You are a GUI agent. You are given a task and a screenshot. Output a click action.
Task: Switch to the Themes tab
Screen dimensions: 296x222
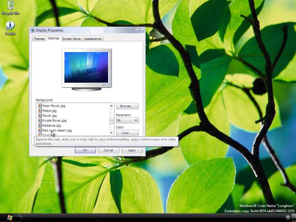[x=39, y=39]
